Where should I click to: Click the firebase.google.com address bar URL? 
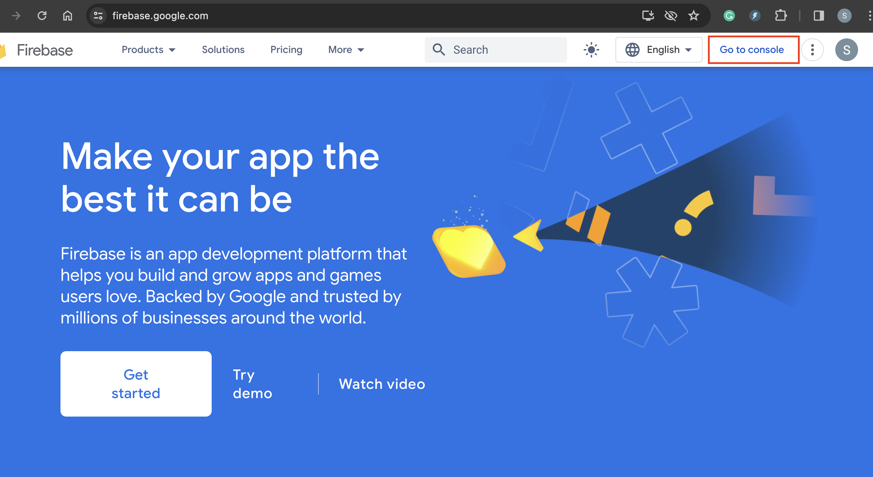160,16
